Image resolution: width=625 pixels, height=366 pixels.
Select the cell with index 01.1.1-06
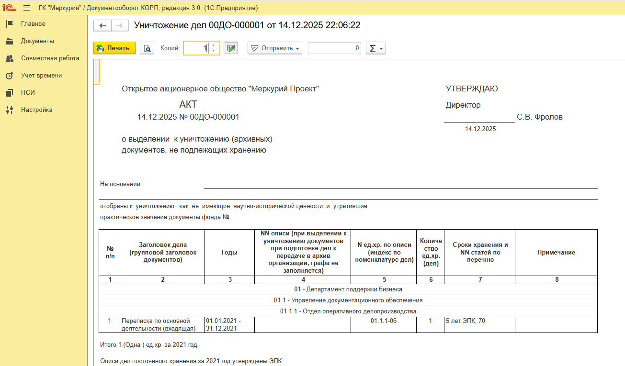[x=383, y=321]
